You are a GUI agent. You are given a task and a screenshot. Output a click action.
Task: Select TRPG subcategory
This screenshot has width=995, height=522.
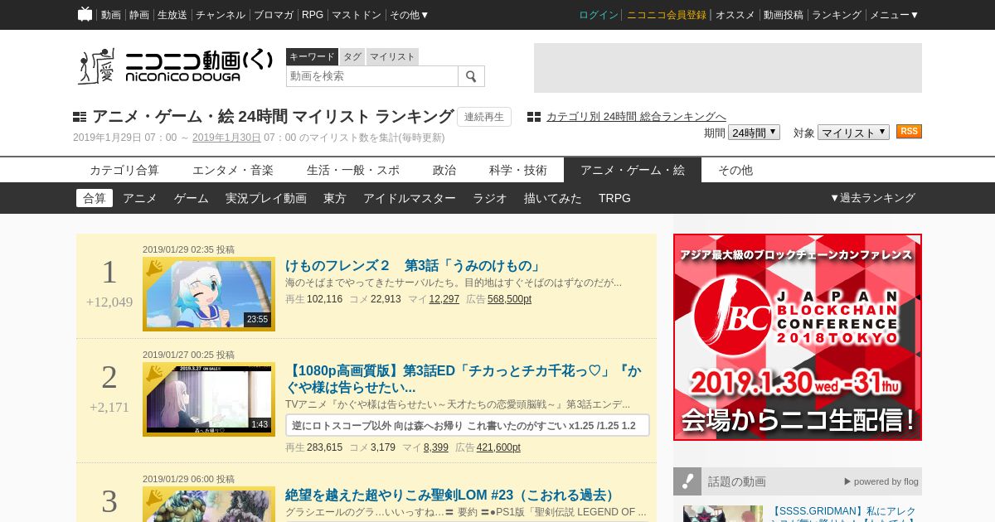point(614,198)
